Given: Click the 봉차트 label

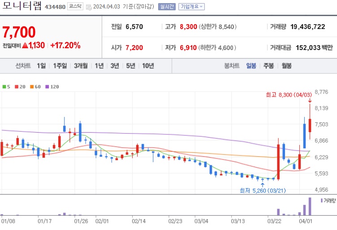Looking at the screenshot, I should (x=232, y=66).
